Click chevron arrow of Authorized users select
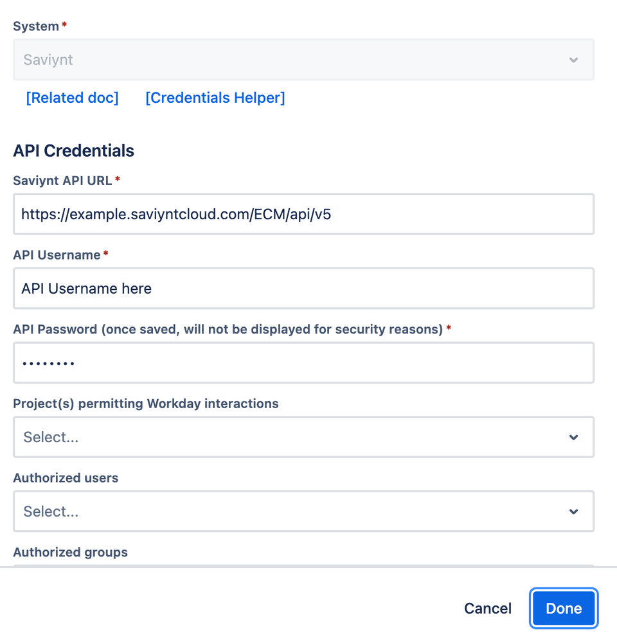 [573, 512]
